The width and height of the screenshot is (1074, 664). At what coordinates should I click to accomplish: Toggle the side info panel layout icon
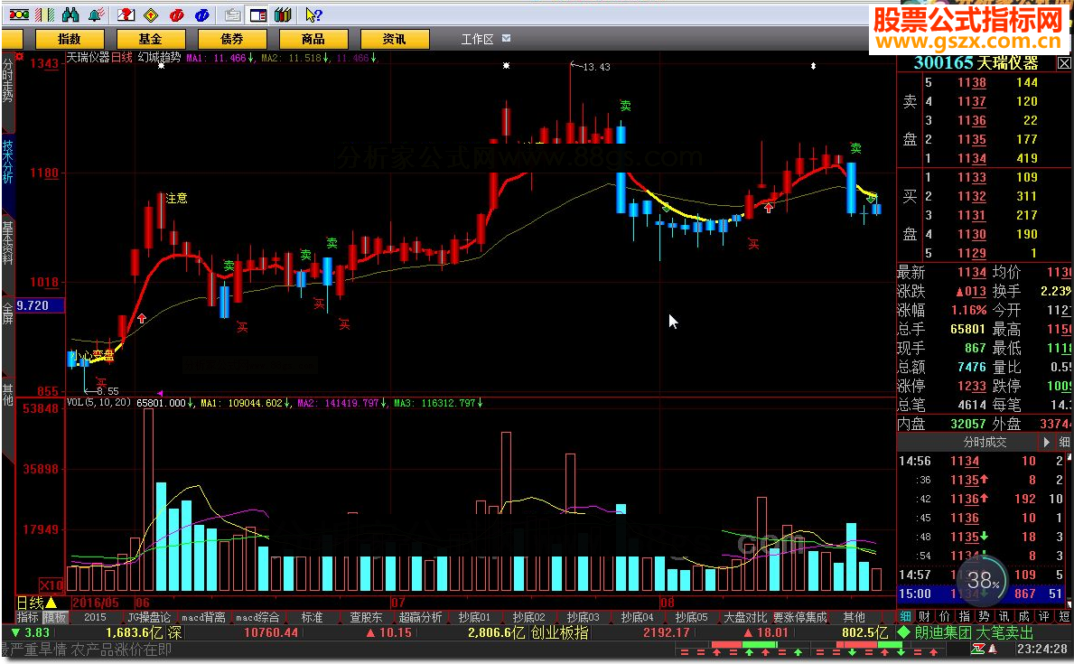(x=258, y=14)
